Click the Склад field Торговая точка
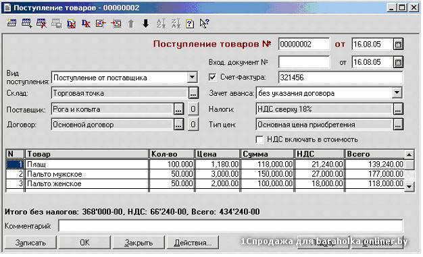 click(x=119, y=93)
